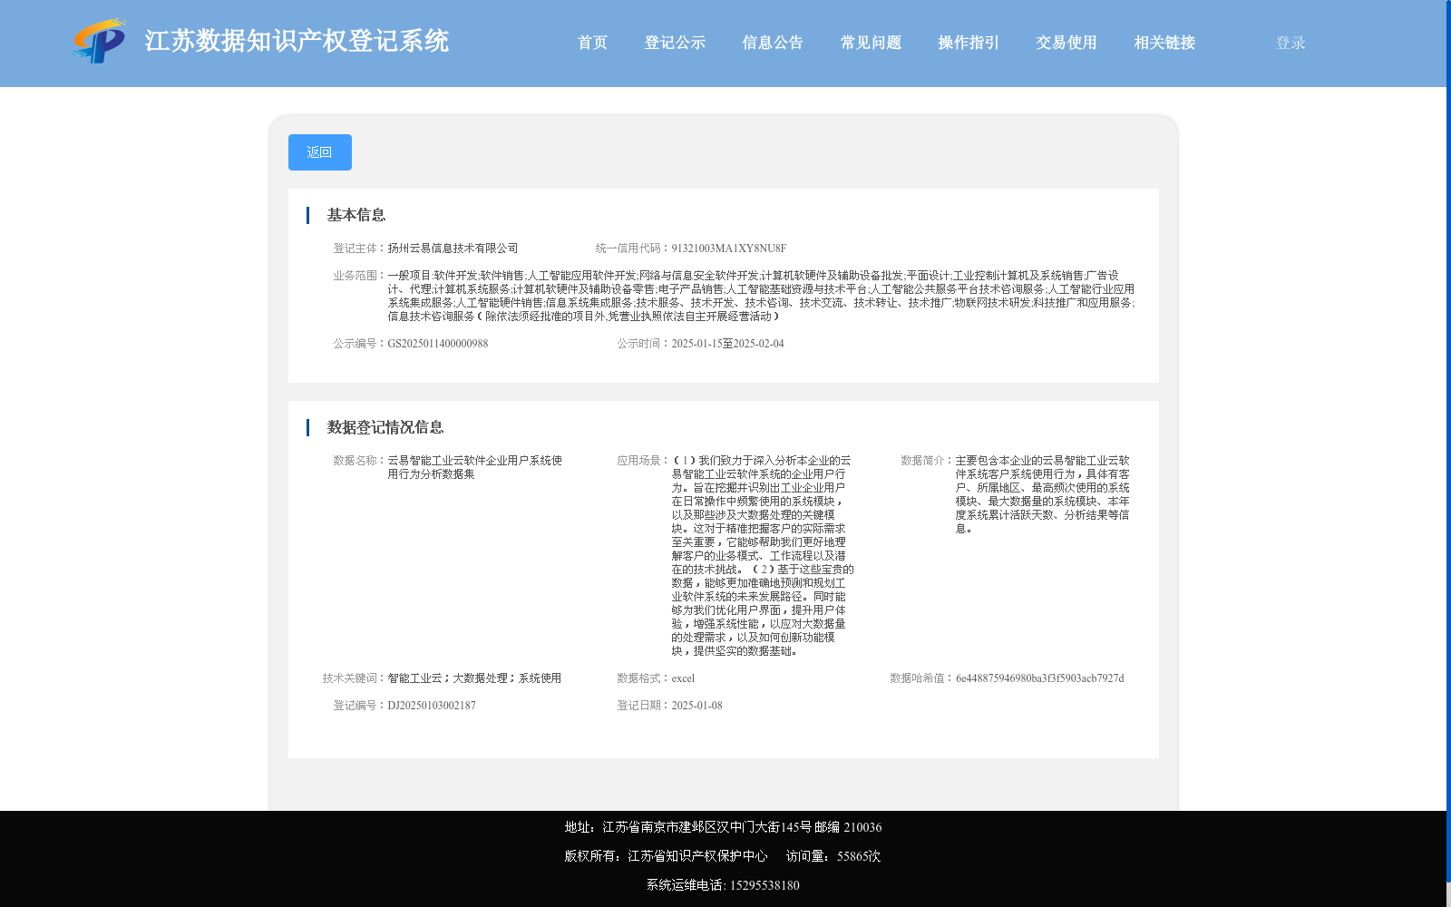Click the site title 江苏数据知识产权登记系统
The image size is (1451, 907).
pos(297,41)
